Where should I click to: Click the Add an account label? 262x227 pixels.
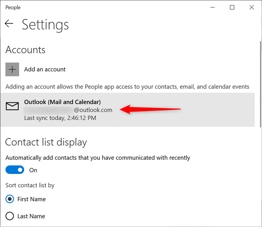point(45,69)
